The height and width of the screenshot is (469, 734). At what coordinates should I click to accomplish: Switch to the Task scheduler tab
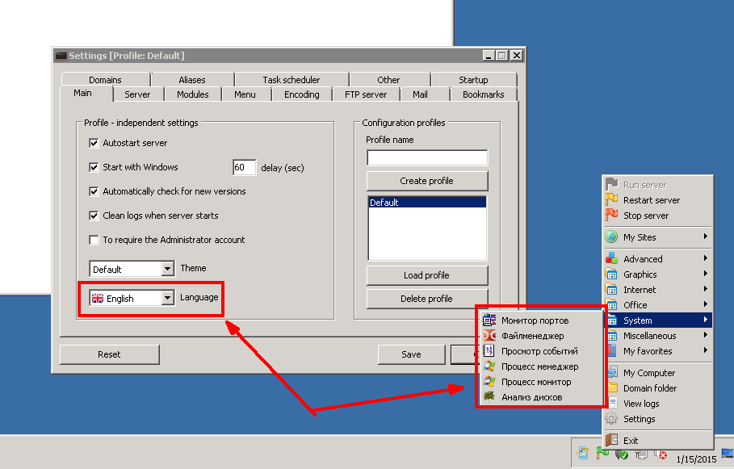click(x=291, y=80)
